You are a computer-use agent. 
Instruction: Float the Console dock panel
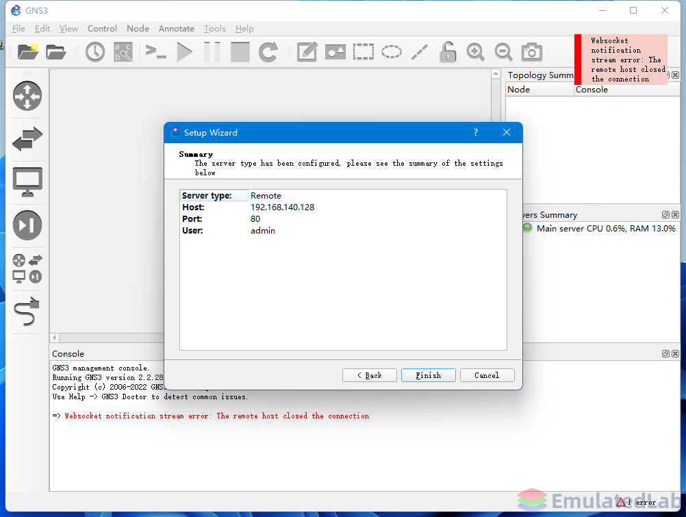(x=665, y=354)
